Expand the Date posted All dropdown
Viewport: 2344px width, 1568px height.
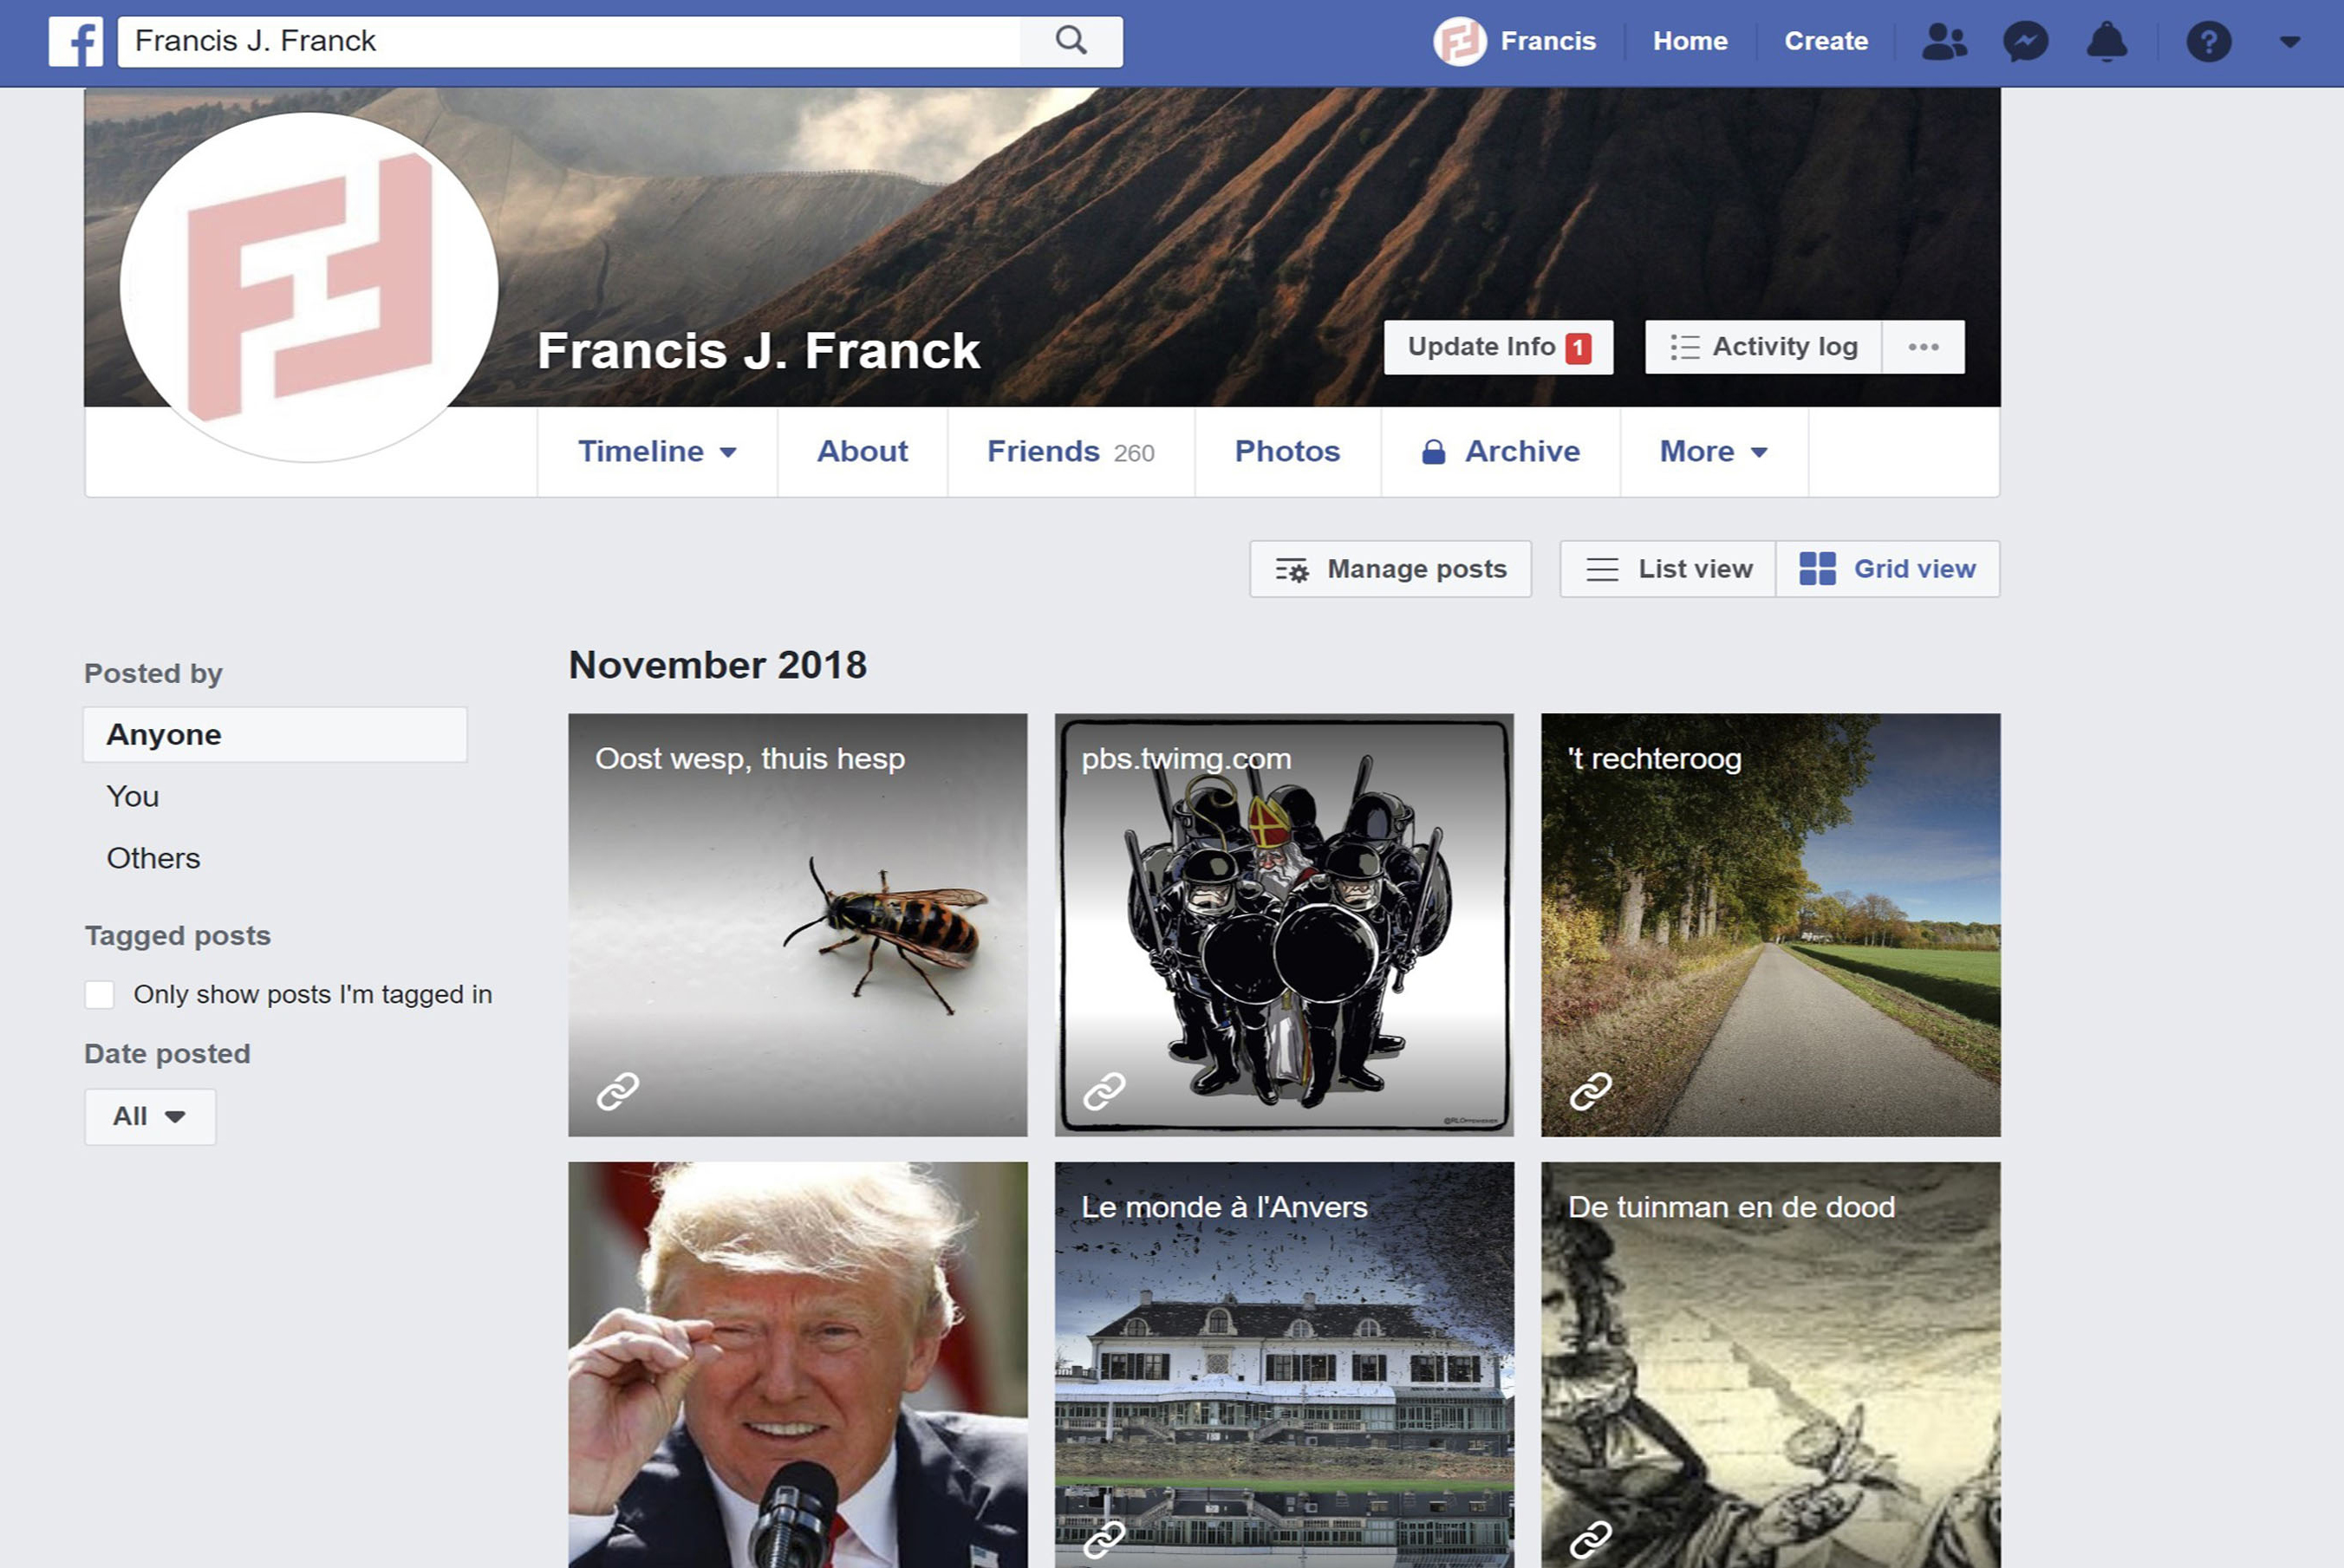[x=150, y=1116]
